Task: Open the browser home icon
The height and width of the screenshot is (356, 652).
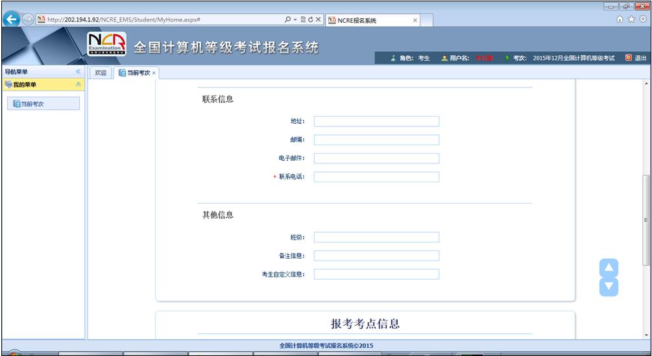Action: (620, 19)
